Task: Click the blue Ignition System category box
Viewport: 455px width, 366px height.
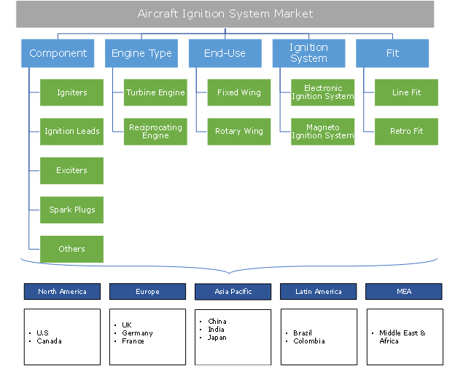Action: 308,53
